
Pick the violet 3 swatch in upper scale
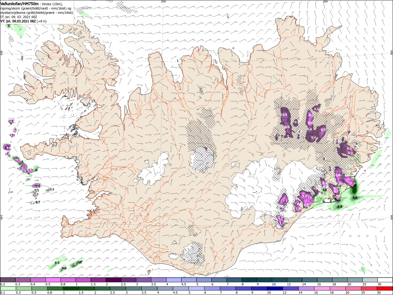pyautogui.click(x=144, y=280)
